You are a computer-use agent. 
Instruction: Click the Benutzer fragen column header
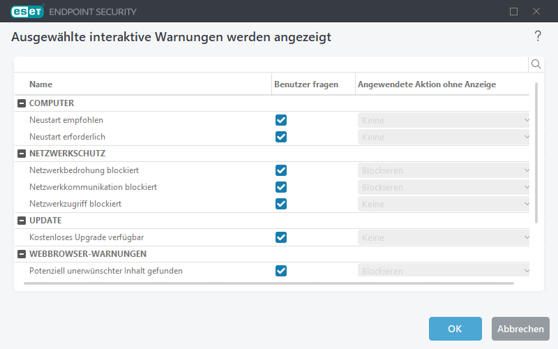(306, 84)
